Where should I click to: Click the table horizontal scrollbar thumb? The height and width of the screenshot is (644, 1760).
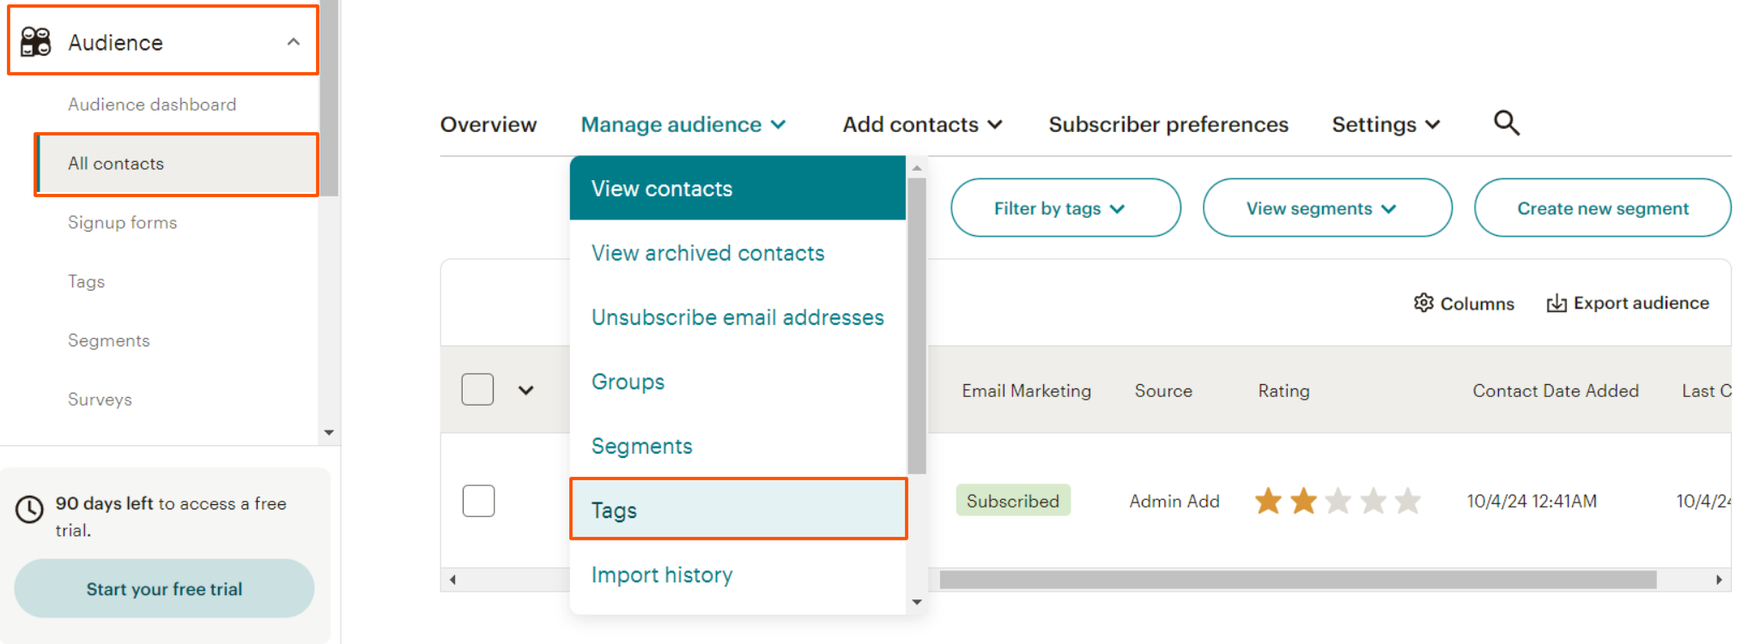1297,580
